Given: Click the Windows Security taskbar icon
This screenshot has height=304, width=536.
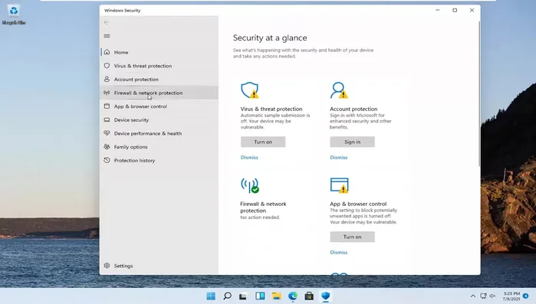Looking at the screenshot, I should 325,296.
